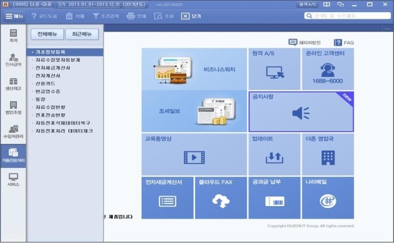
Task: Open the 원격A/S button in title bar
Action: tap(307, 4)
